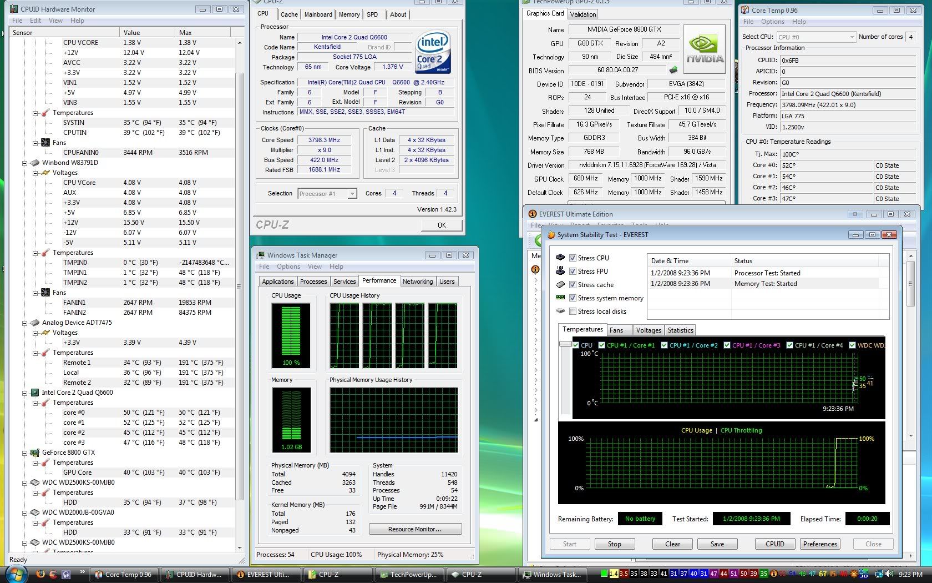This screenshot has width=932, height=583.
Task: Collapse the Winbond W83791D tree node
Action: 24,163
